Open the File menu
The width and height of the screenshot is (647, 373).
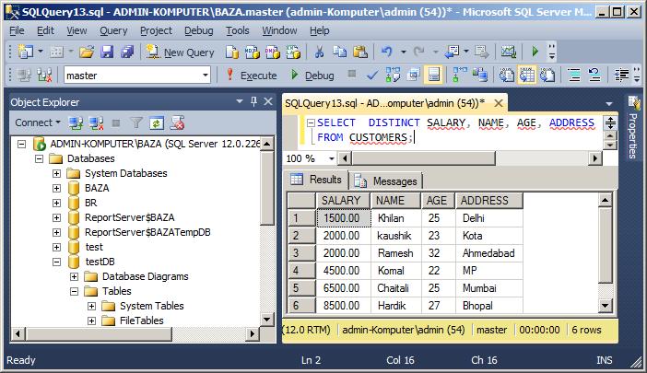[17, 30]
